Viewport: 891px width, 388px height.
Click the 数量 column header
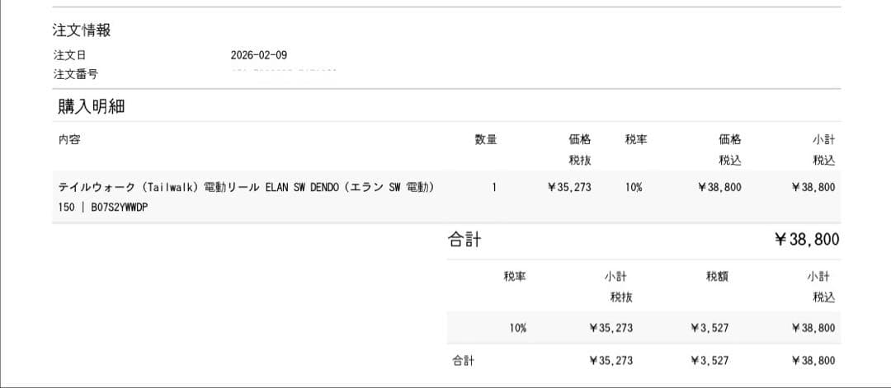(486, 139)
